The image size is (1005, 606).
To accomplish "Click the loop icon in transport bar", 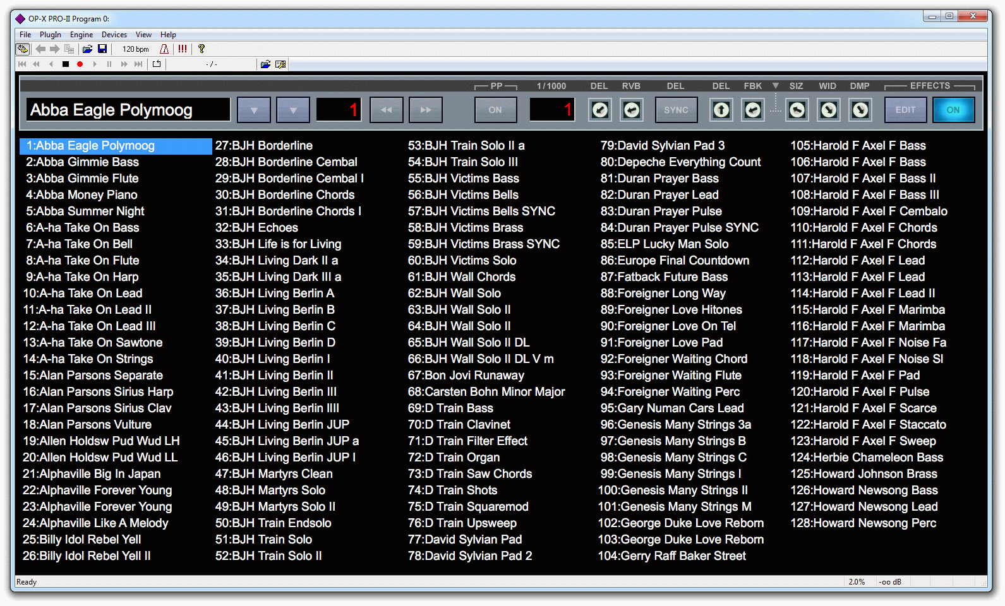I will (x=157, y=64).
